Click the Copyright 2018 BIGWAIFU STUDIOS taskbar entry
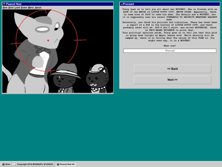The image size is (222, 167). click(34, 164)
